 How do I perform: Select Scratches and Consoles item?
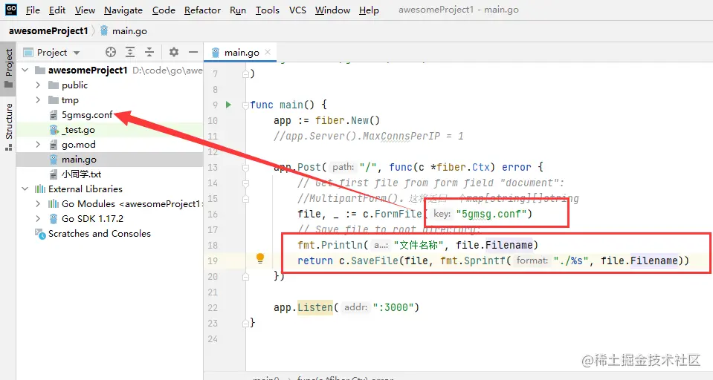coord(99,233)
